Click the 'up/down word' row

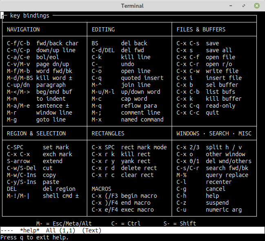[x=126, y=92]
